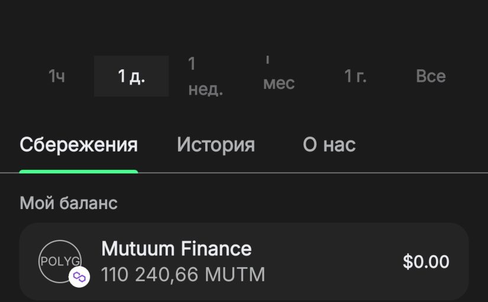This screenshot has height=302, width=488.
Task: Switch chart range to 1 мес
Action: pos(279,76)
